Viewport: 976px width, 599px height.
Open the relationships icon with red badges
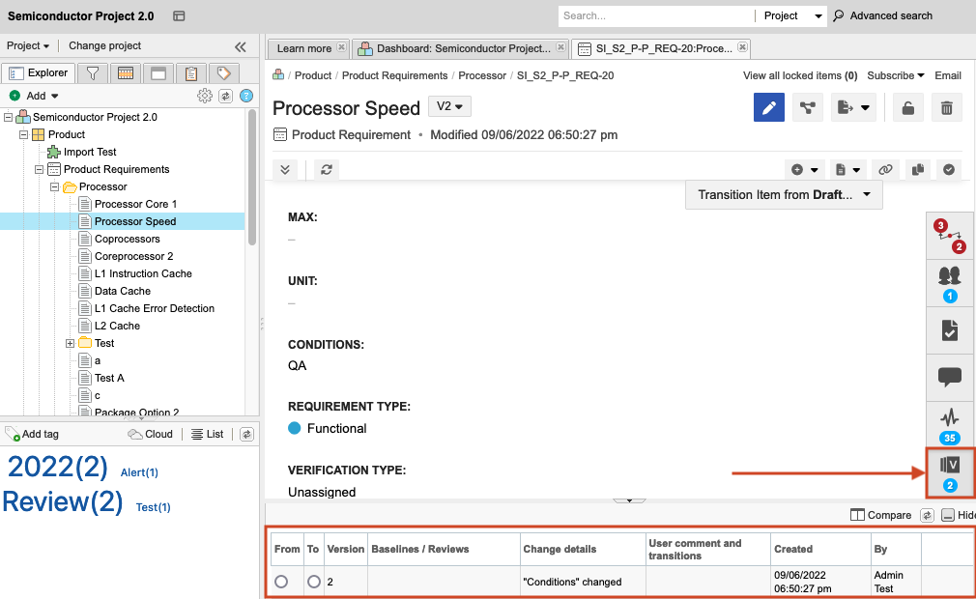[950, 236]
